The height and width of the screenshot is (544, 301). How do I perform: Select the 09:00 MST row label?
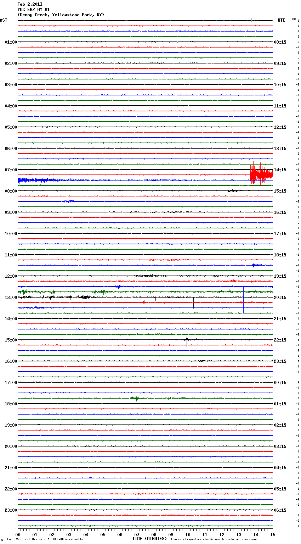point(11,212)
